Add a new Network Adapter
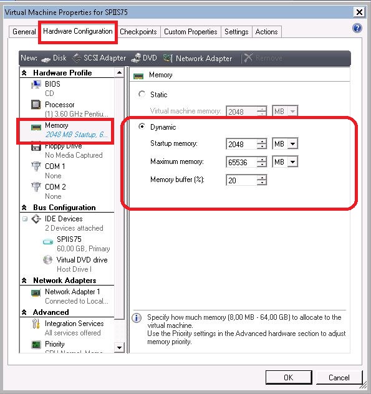The width and height of the screenshot is (371, 394). [198, 58]
